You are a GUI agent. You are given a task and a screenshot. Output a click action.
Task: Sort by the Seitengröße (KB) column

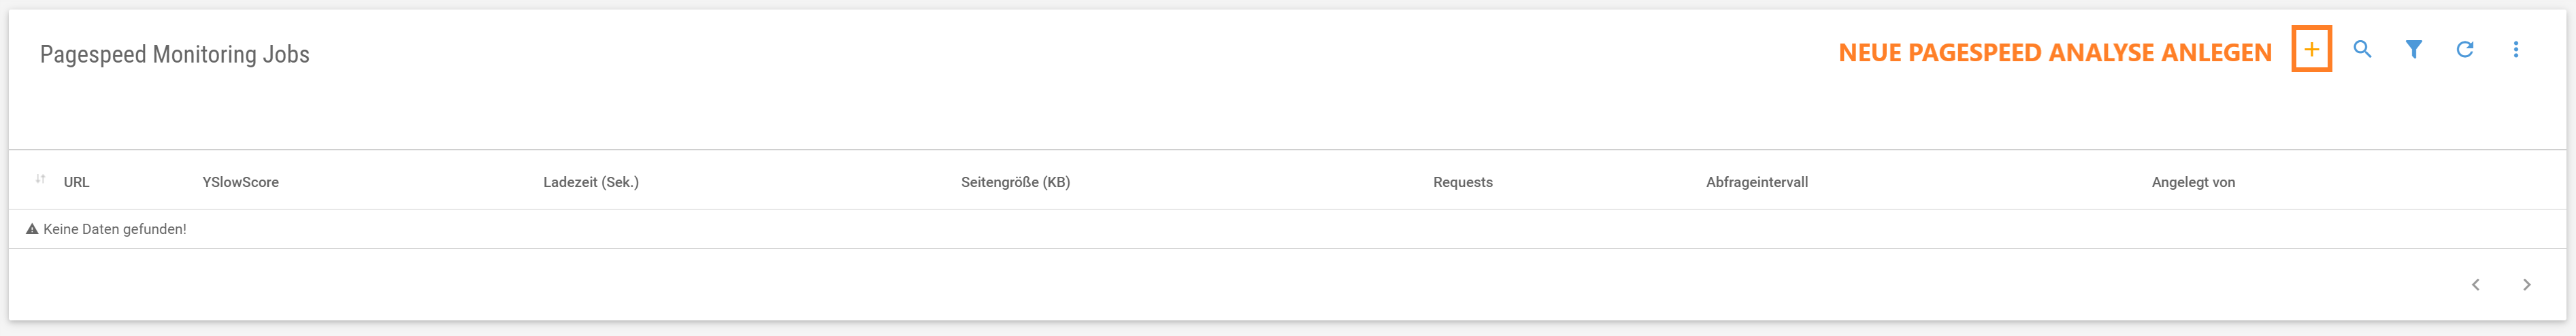pyautogui.click(x=1015, y=182)
